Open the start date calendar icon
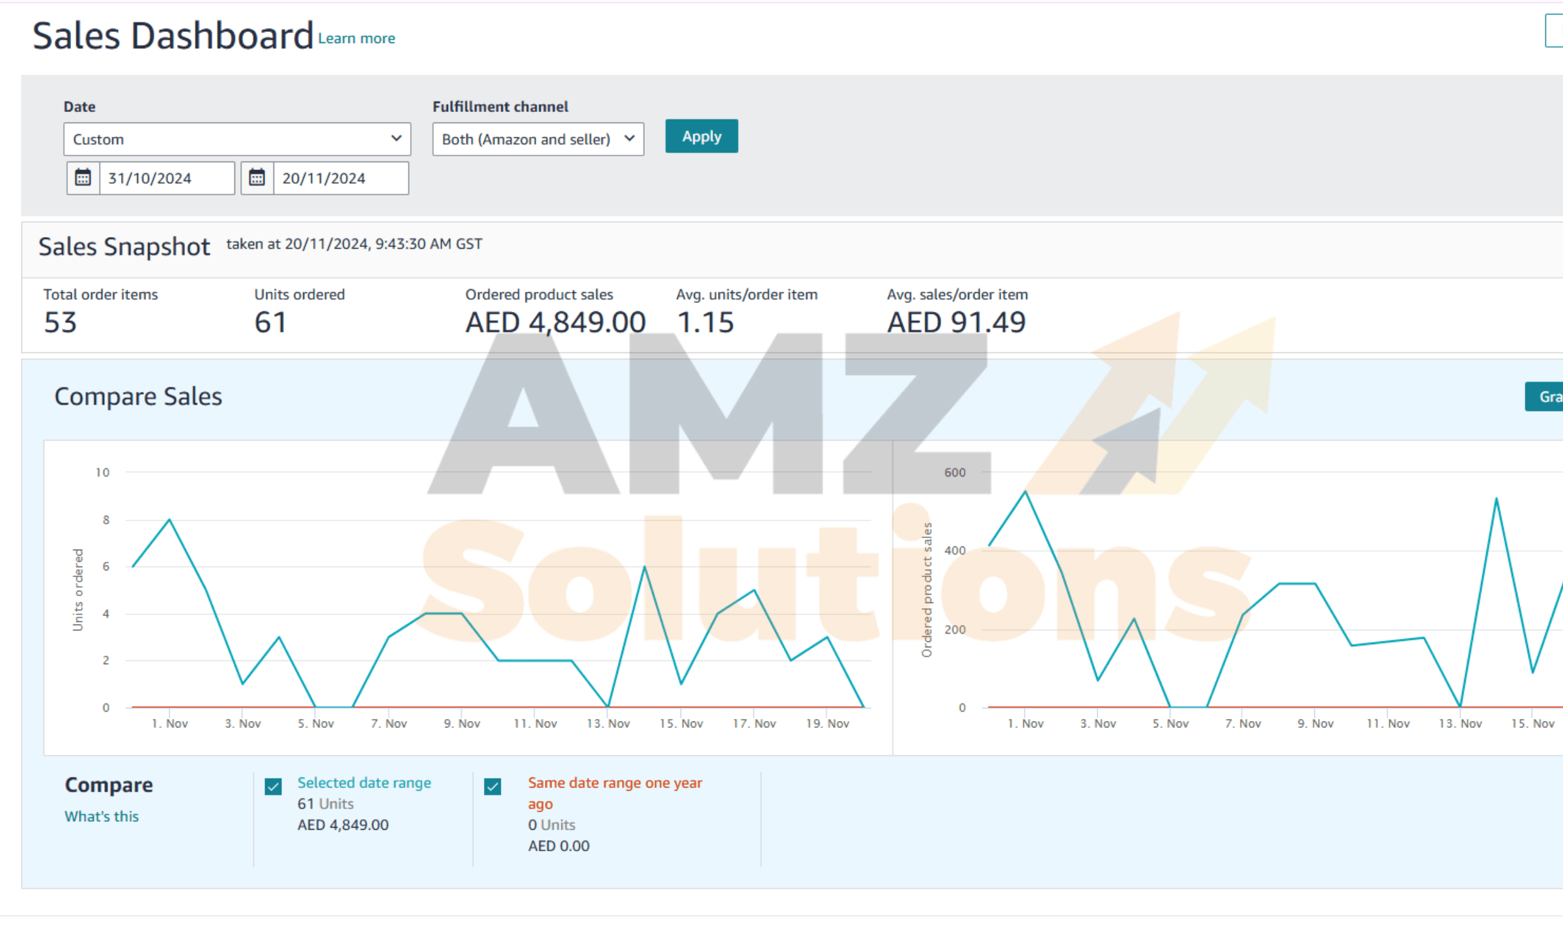Viewport: 1563px width, 928px height. [83, 178]
